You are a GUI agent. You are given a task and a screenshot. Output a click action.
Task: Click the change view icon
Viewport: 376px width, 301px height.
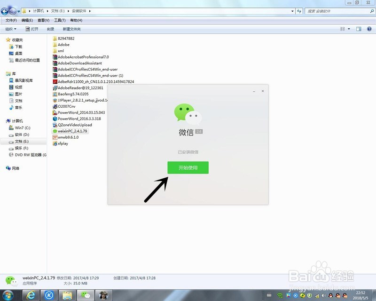[x=343, y=29]
